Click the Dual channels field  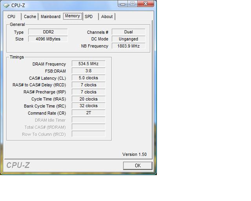[129, 32]
